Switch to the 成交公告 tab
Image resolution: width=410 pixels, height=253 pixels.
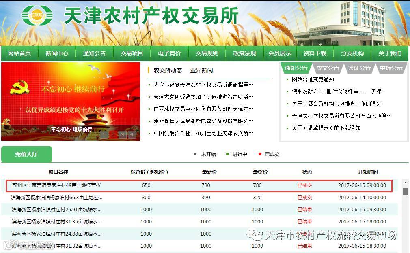tap(328, 68)
